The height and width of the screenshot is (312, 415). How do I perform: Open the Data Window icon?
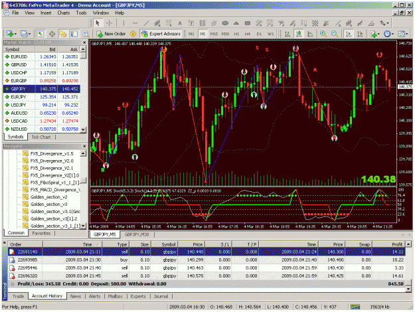coord(52,34)
